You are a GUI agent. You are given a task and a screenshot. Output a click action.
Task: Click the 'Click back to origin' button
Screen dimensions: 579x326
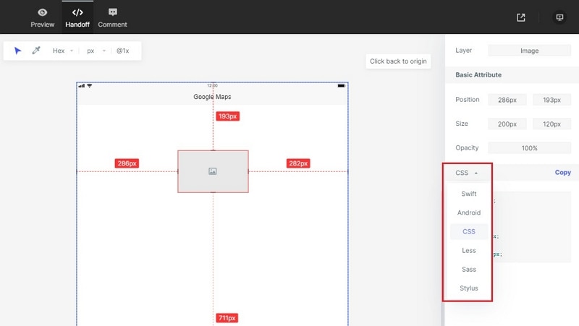coord(398,61)
